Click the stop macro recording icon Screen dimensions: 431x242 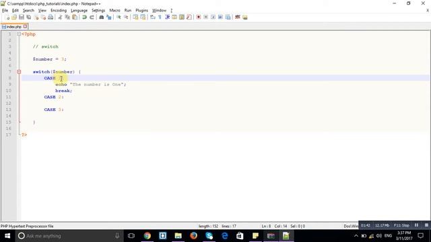coord(205,17)
